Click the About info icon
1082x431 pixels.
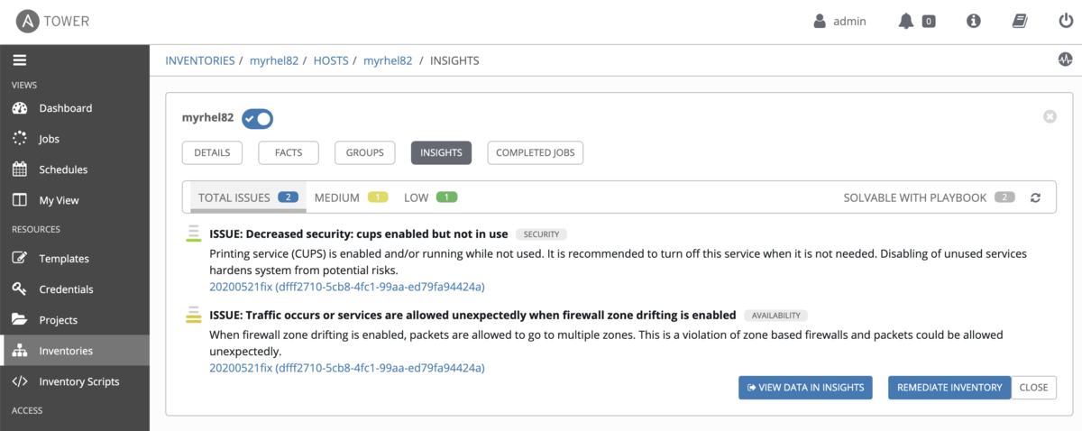pos(973,21)
